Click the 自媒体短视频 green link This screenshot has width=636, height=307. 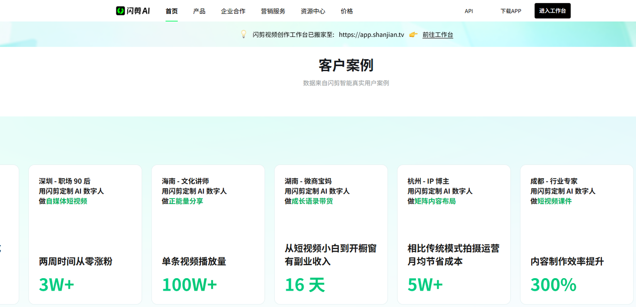(66, 201)
